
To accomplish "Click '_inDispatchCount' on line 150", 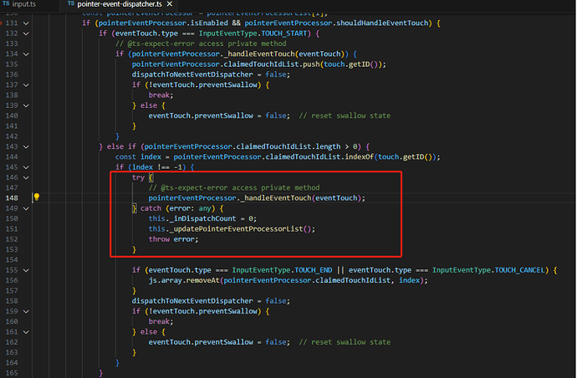I will (202, 218).
